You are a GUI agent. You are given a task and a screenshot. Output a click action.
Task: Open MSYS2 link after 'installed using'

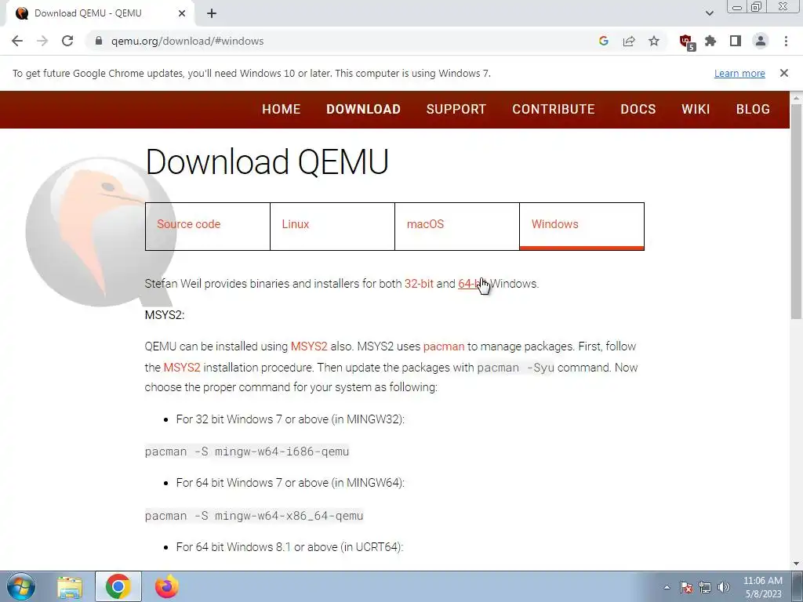tap(309, 346)
